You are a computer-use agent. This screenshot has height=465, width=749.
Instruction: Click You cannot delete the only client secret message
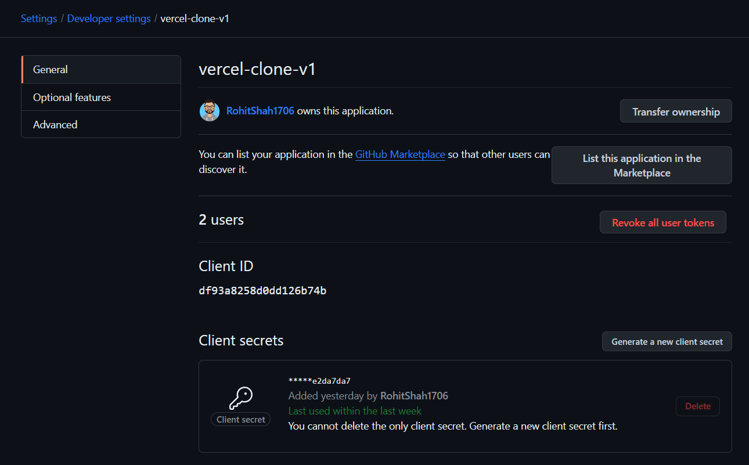coord(453,426)
